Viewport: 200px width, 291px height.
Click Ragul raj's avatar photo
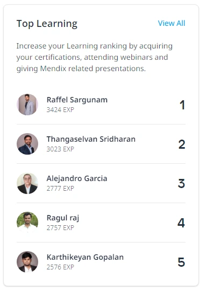click(x=27, y=223)
